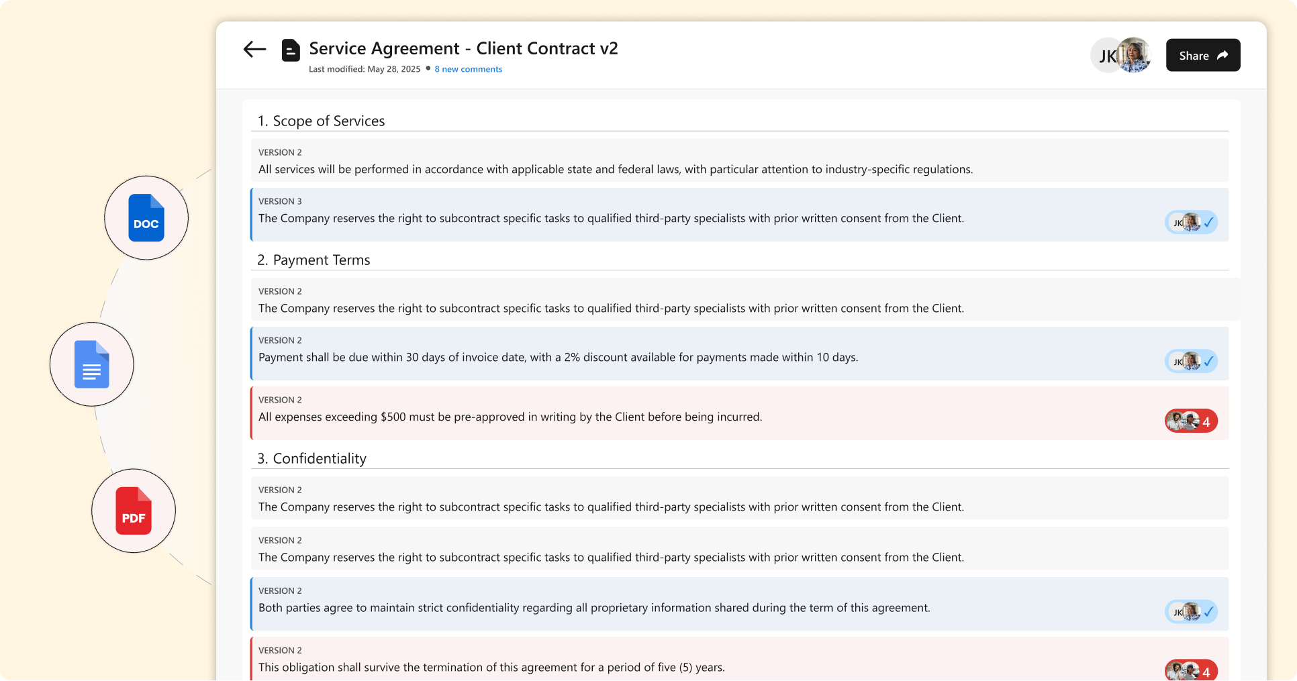Screen dimensions: 1297x681
Task: Click the VERSION 3 label
Action: [x=280, y=201]
